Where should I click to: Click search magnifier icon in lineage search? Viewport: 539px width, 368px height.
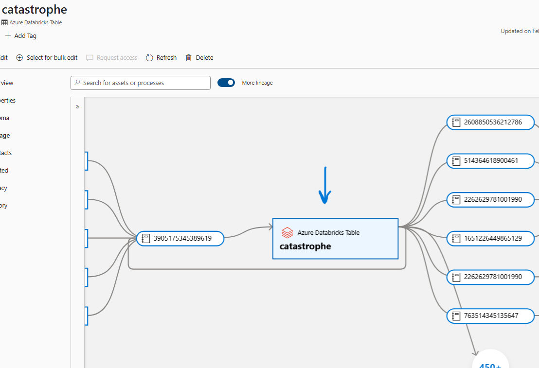point(77,83)
